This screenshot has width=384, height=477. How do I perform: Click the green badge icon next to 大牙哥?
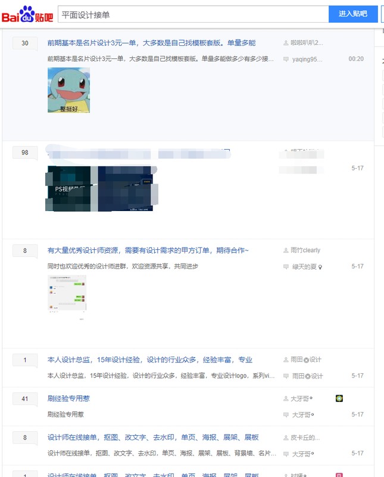coord(339,398)
